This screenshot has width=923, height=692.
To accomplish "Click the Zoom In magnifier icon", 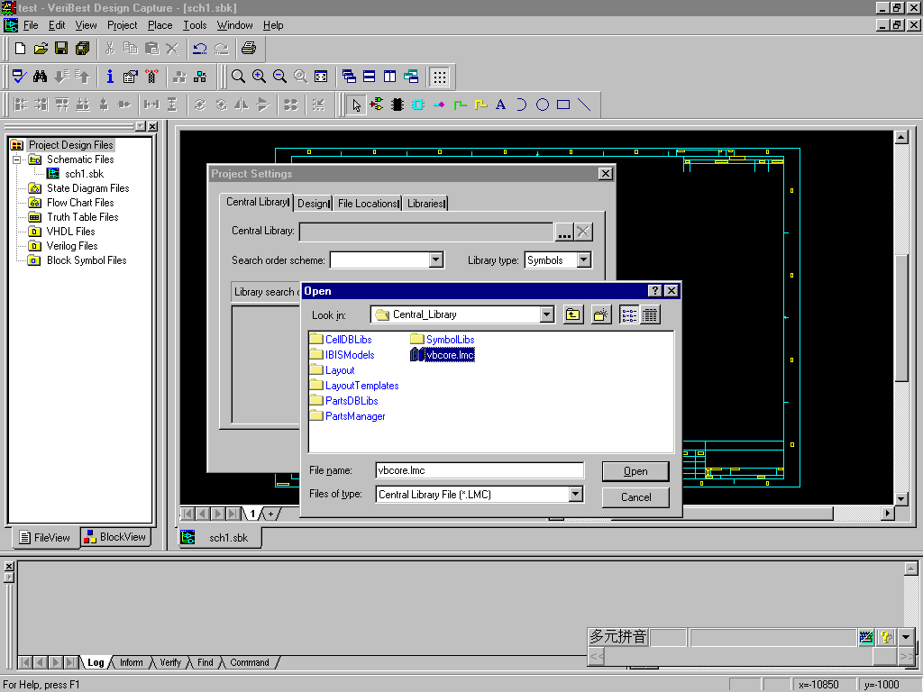I will tap(259, 77).
